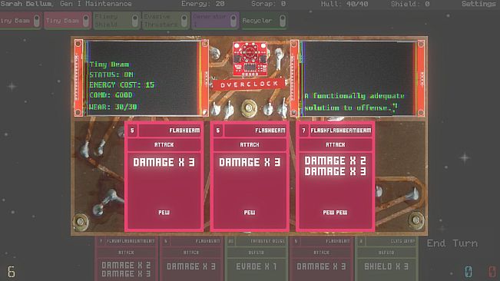Switch off the Flimsy Shield system

[x=135, y=21]
